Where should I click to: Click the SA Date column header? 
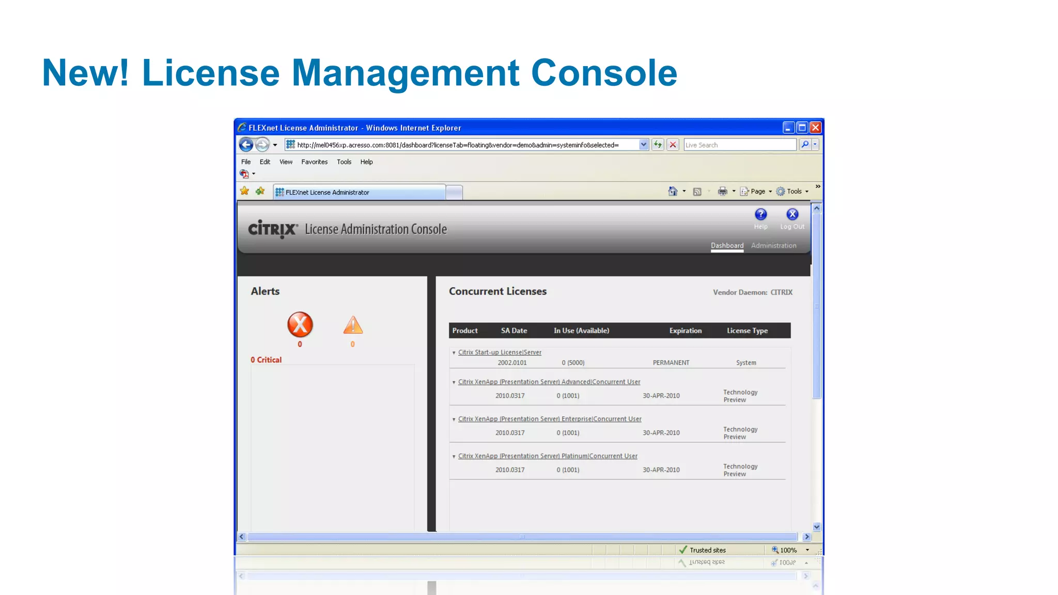point(514,331)
